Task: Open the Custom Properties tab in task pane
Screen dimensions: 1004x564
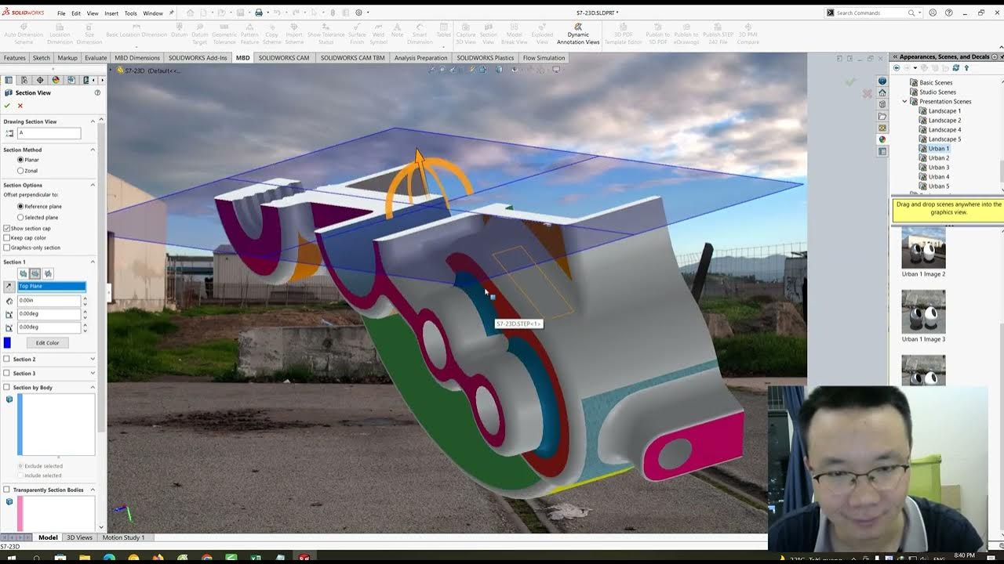Action: 882,151
